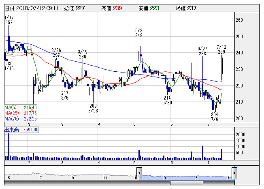Click the 1/17 high label 257
This screenshot has width=264, height=189.
9,23
